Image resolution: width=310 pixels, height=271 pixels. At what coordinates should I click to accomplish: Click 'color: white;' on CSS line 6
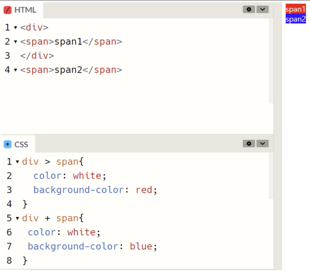click(x=64, y=233)
